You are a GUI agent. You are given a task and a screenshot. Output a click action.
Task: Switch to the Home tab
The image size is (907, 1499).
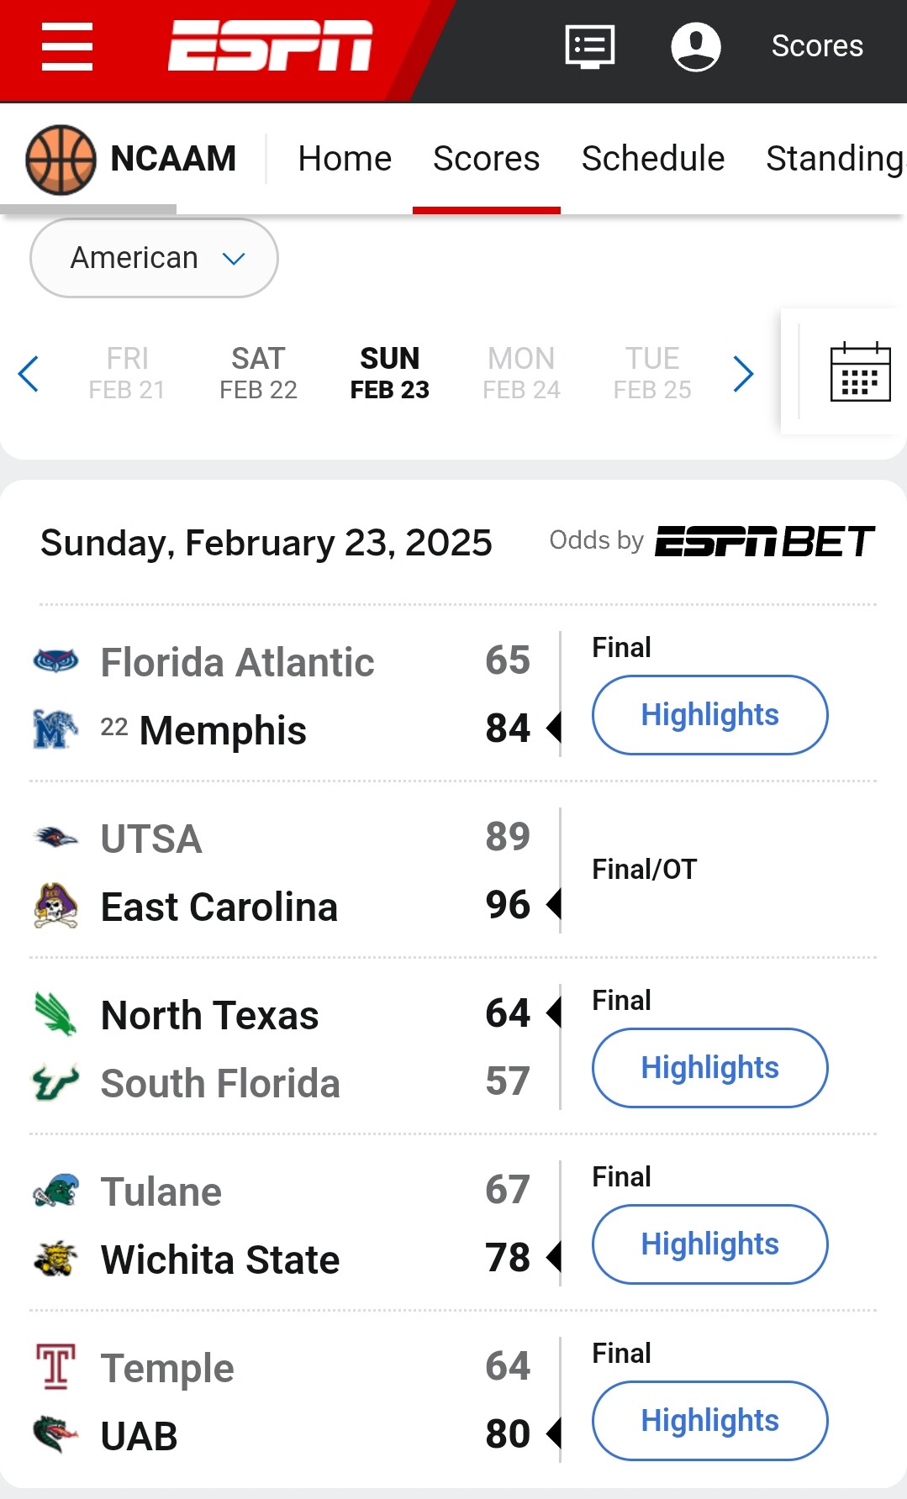(345, 159)
